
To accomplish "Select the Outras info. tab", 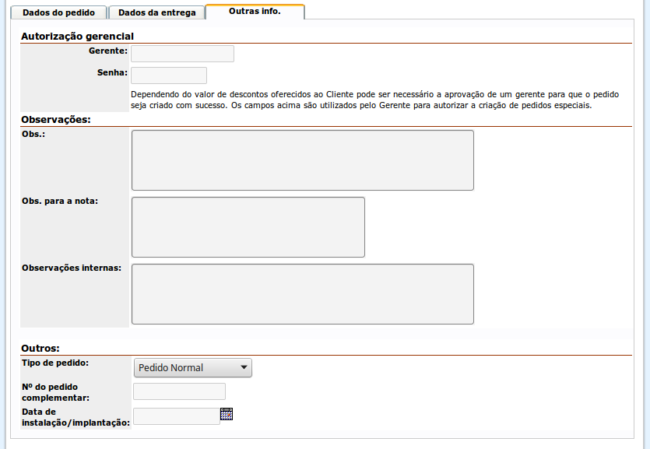I will coord(255,12).
